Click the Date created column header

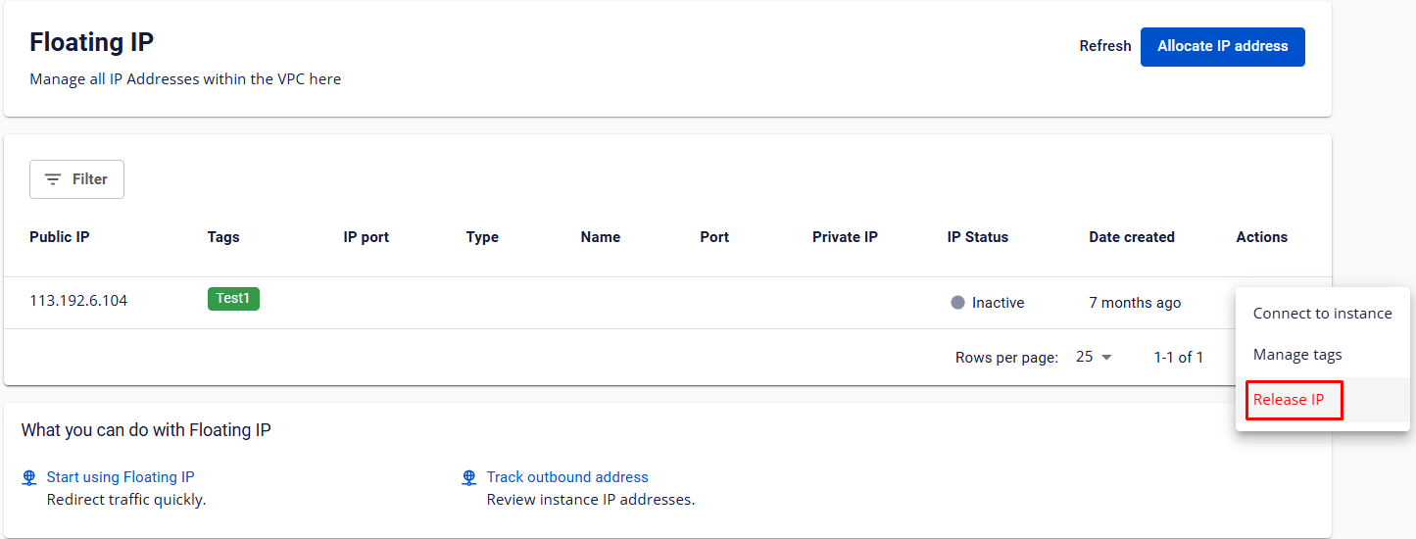pos(1131,237)
